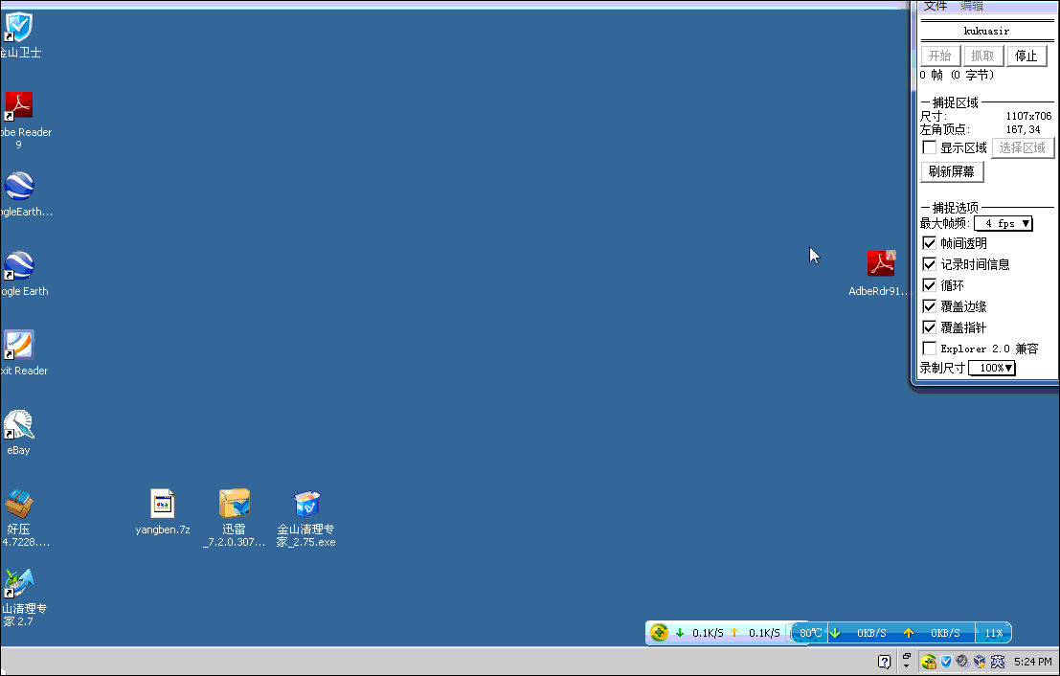The image size is (1060, 676).
Task: Select the eBay desktop shortcut
Action: 19,424
